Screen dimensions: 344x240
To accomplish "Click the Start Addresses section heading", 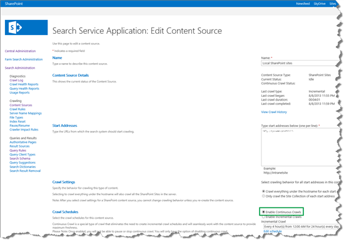I will [x=64, y=126].
